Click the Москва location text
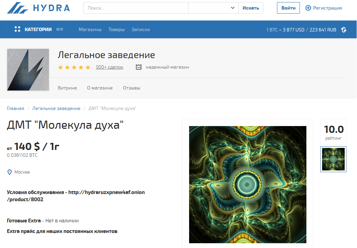The height and width of the screenshot is (248, 357). coord(22,172)
